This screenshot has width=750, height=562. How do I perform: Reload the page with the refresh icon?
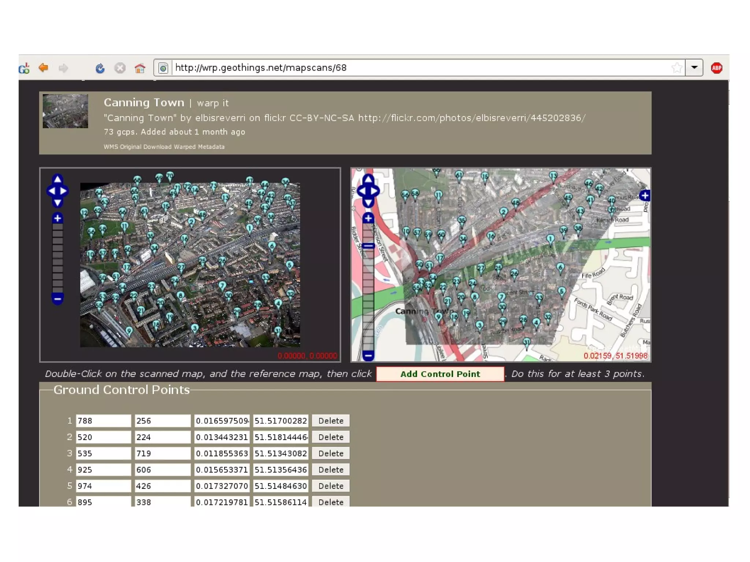click(x=100, y=68)
